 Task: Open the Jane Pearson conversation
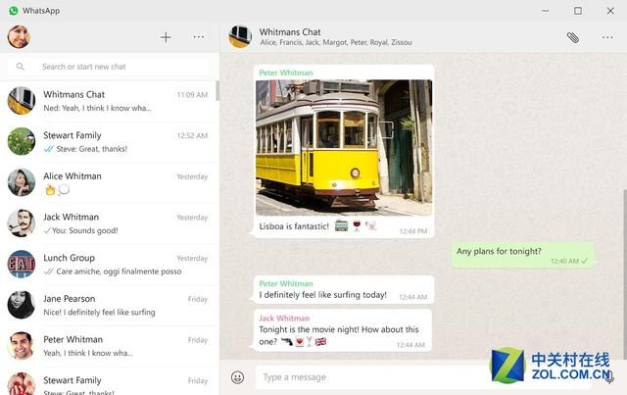pos(108,305)
